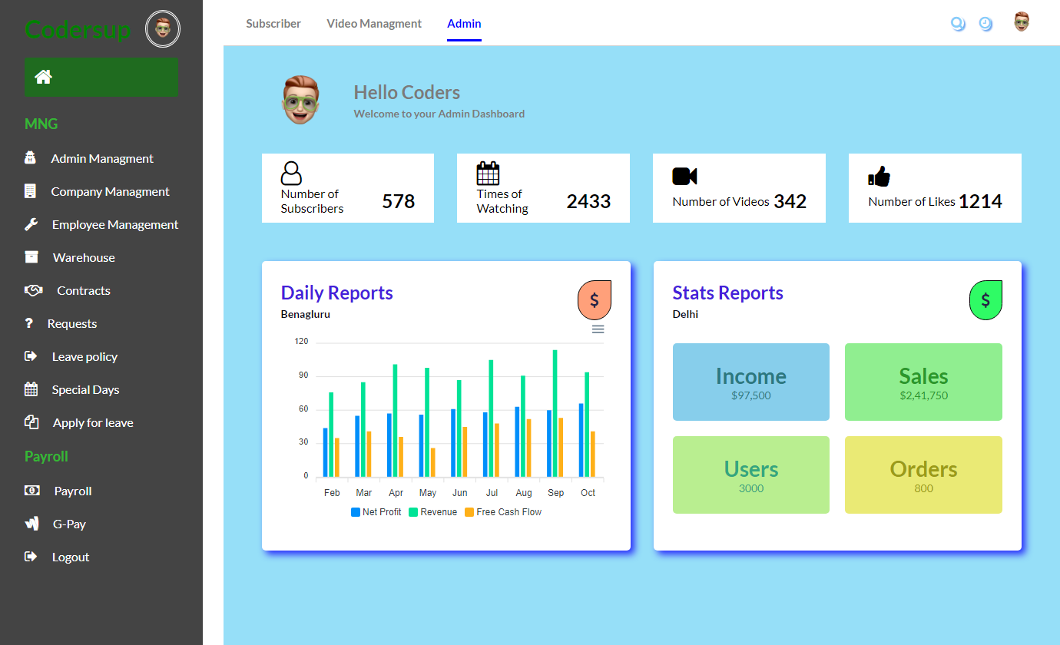Viewport: 1060px width, 645px height.
Task: Click the green Sales stats tile
Action: tap(923, 382)
